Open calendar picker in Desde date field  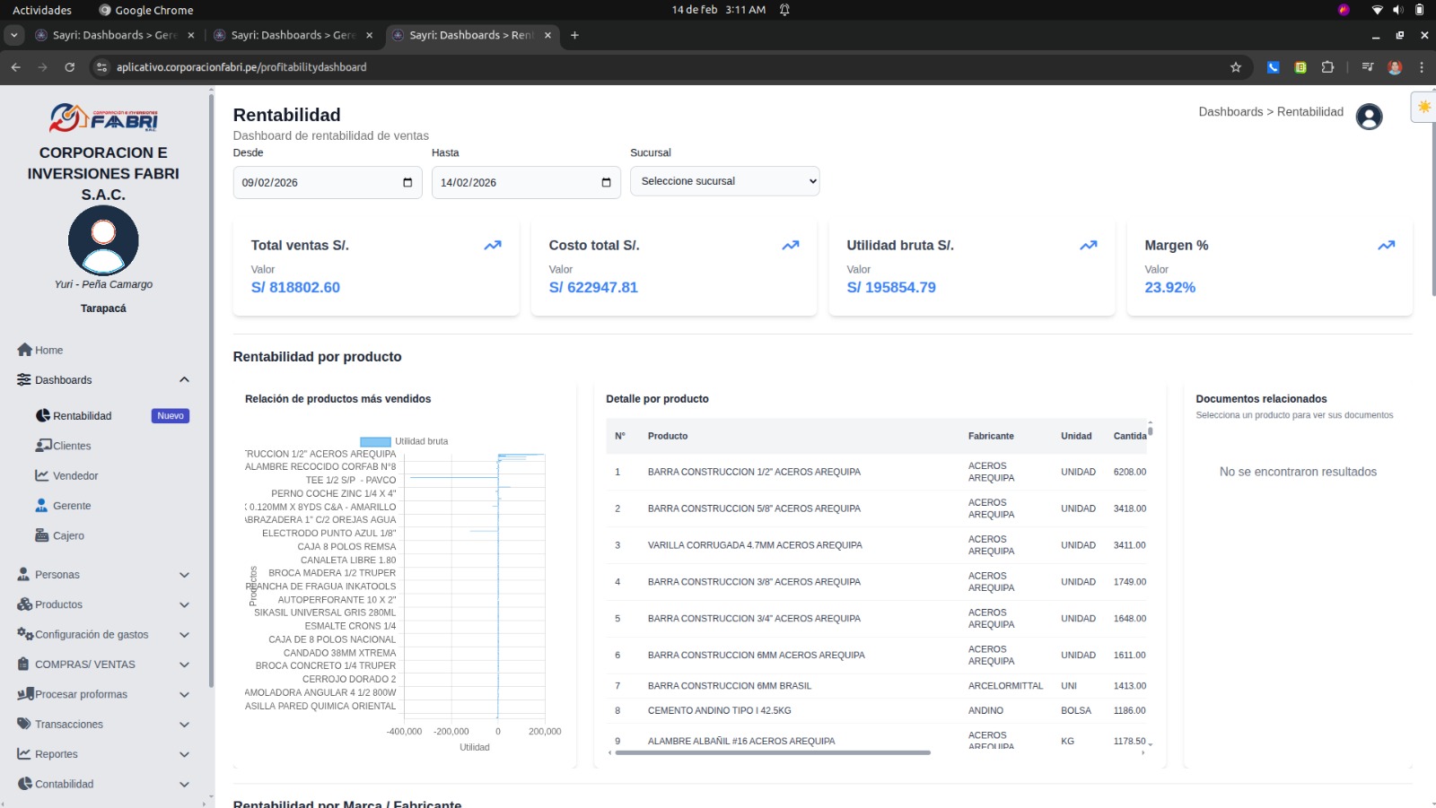407,183
